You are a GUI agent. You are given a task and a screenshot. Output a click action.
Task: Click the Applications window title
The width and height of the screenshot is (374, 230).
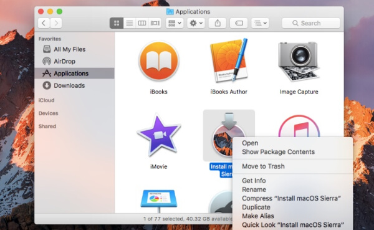click(193, 12)
